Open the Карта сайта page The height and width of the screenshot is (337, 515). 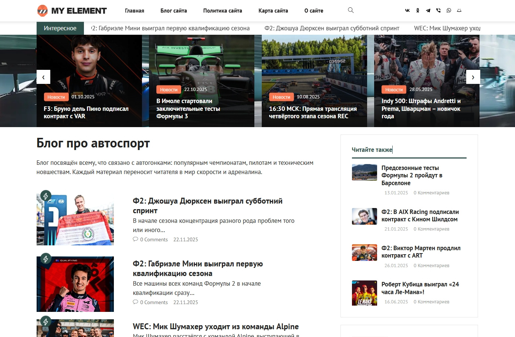click(x=273, y=11)
